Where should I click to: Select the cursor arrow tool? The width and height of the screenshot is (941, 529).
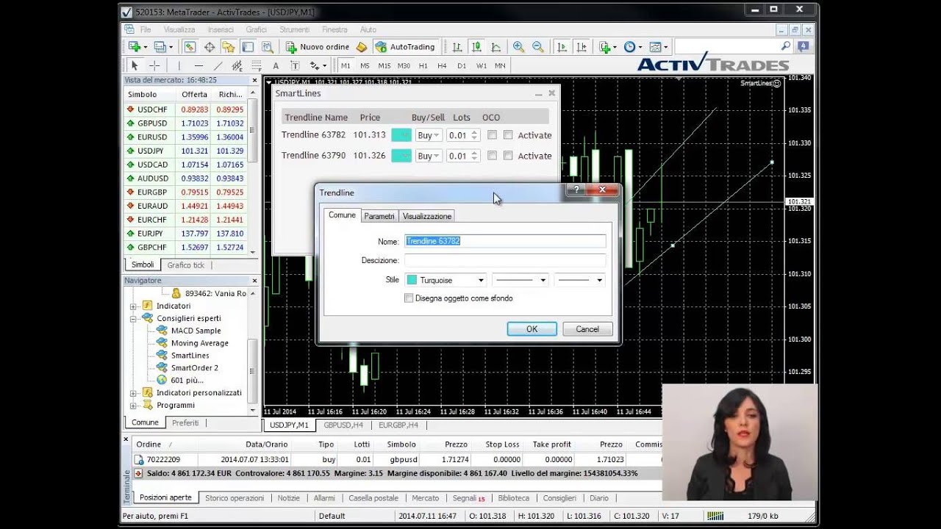coord(135,65)
